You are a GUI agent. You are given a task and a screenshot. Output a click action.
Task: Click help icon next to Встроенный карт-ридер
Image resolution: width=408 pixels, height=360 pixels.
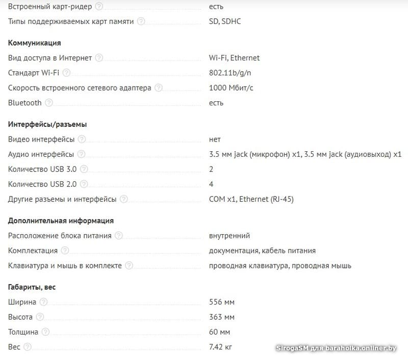(x=99, y=6)
